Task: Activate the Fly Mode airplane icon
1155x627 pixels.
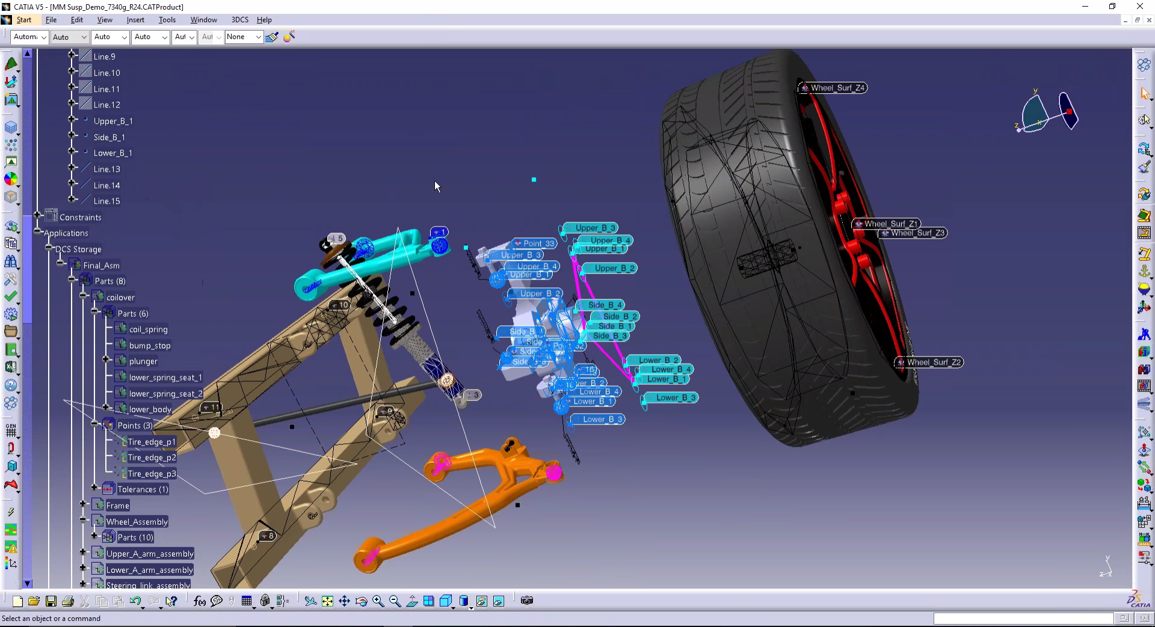Action: (x=311, y=601)
